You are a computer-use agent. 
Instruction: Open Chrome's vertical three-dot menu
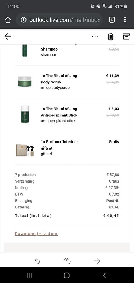pyautogui.click(x=125, y=20)
